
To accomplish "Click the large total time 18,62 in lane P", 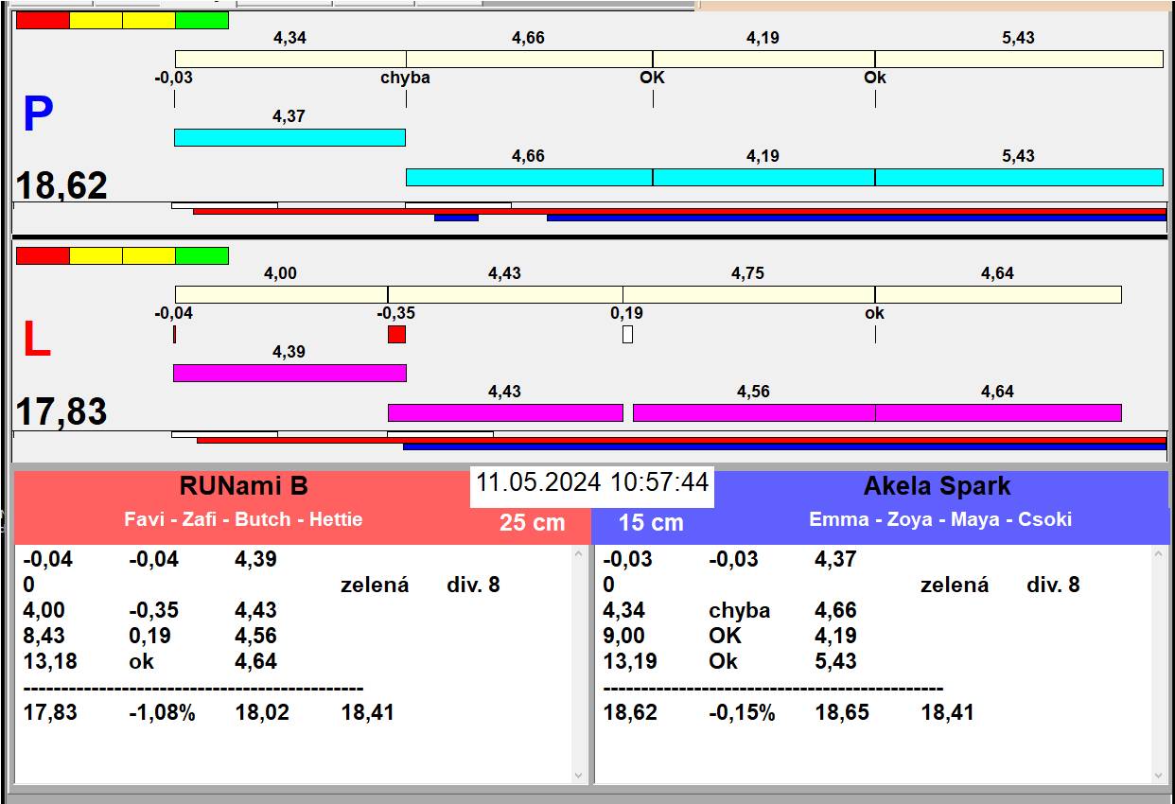I will [62, 186].
